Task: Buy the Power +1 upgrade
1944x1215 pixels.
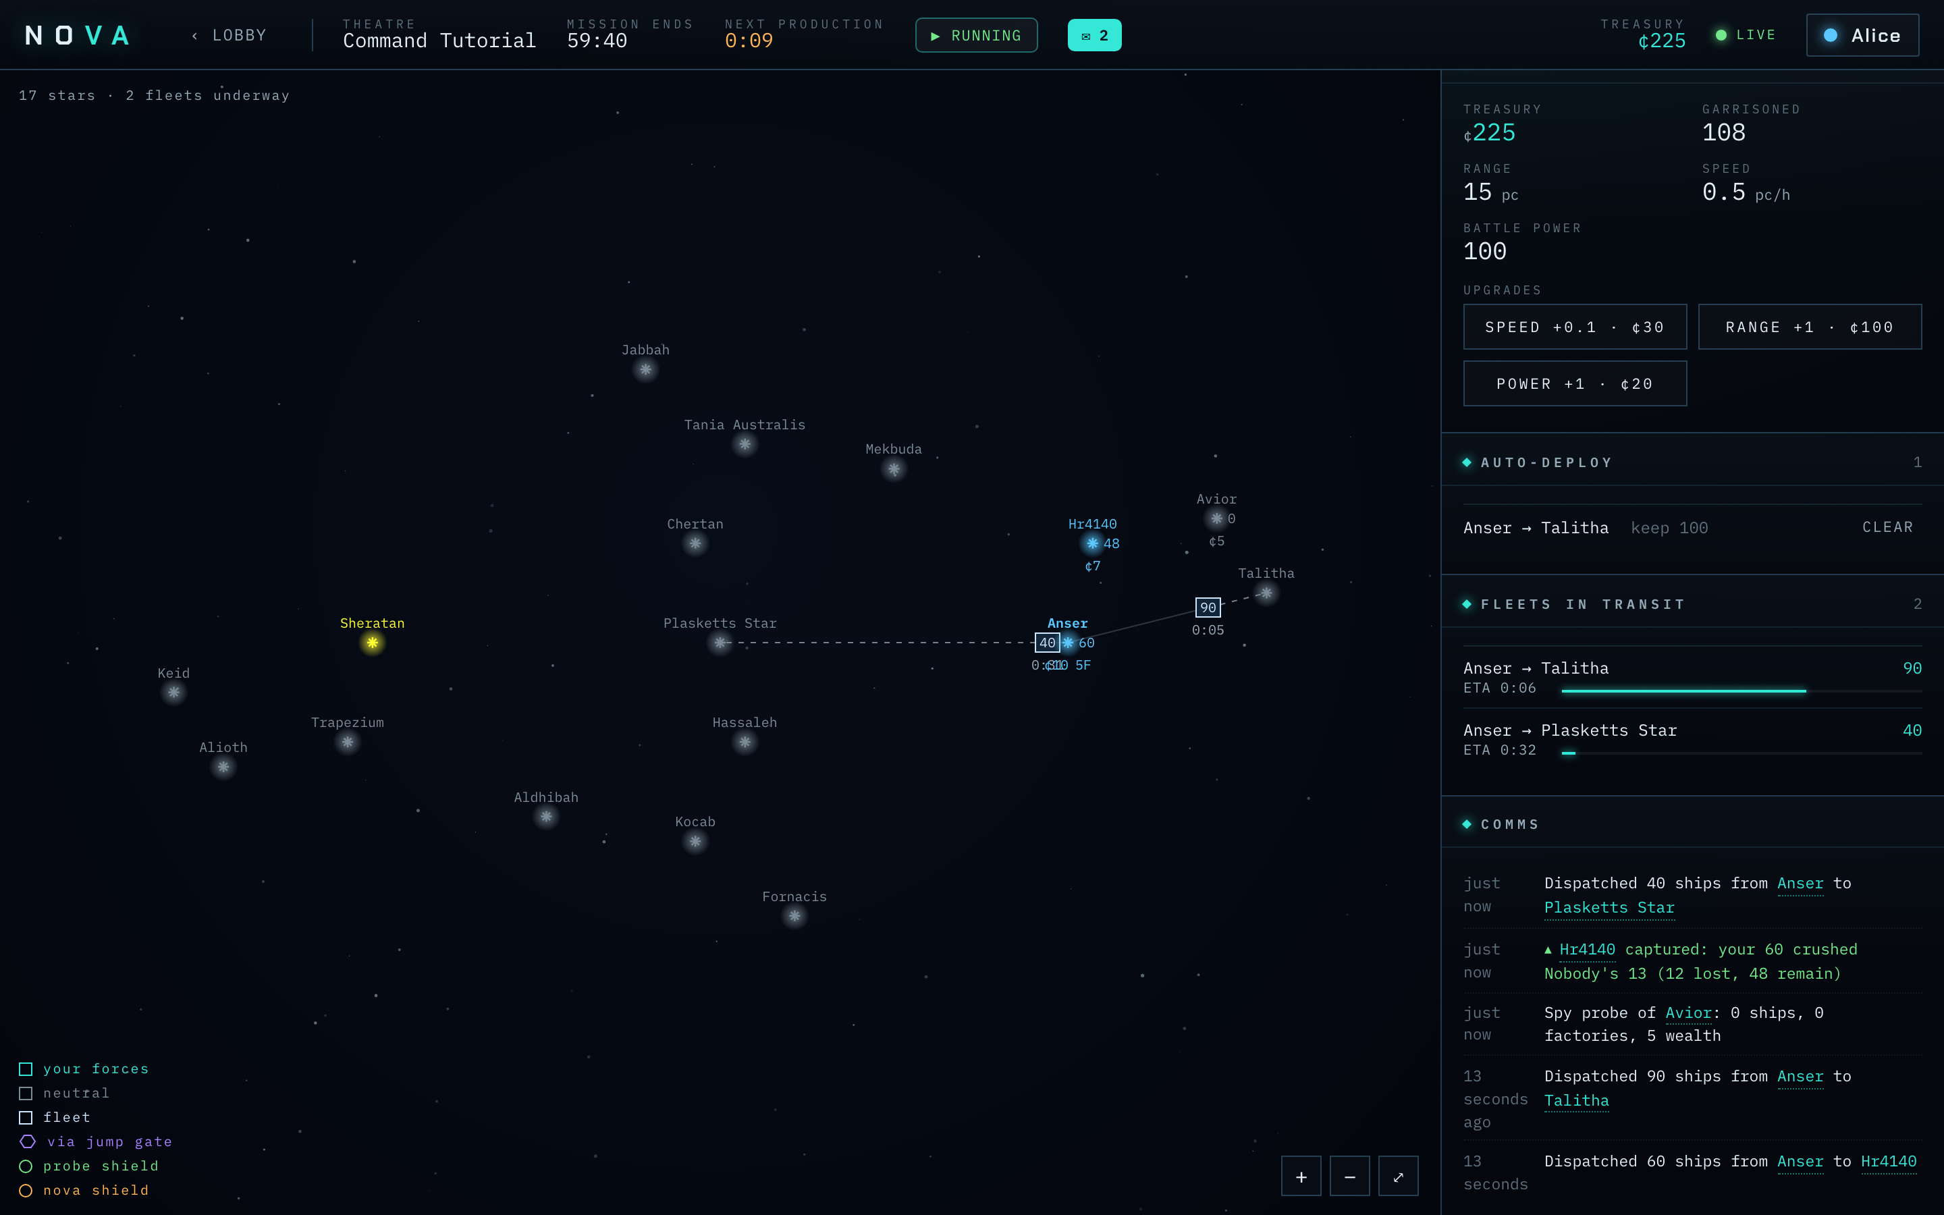Action: [1575, 384]
